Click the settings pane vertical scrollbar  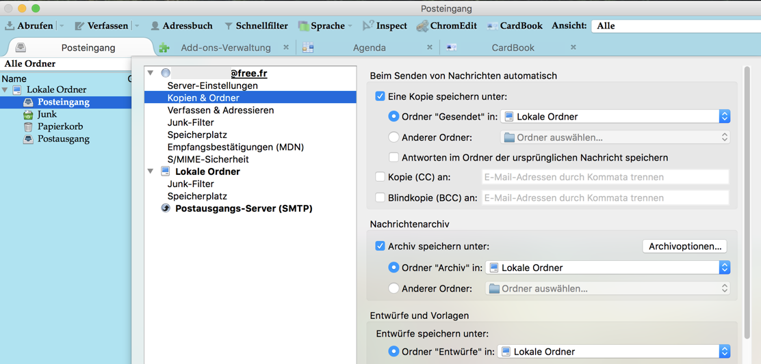(747, 205)
